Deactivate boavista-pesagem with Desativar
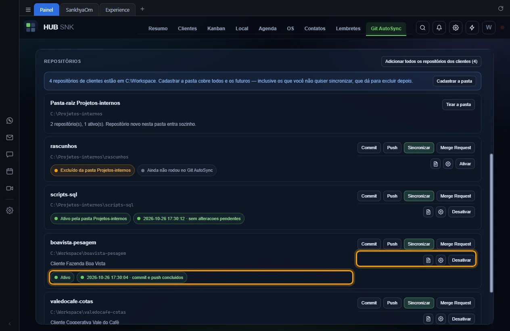The image size is (510, 331). [462, 260]
